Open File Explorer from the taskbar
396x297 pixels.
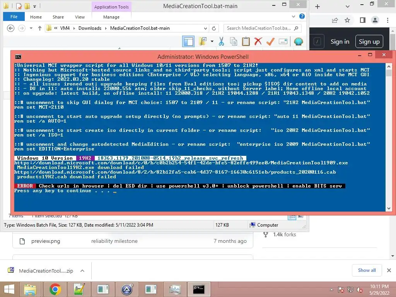coord(30,289)
